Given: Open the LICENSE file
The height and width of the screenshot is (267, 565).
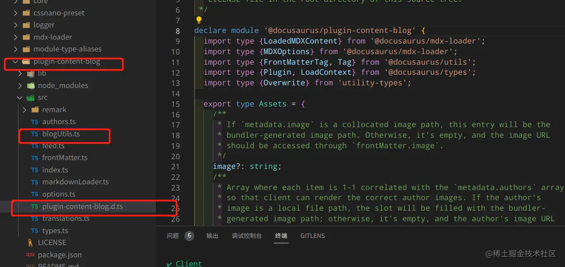Looking at the screenshot, I should [52, 243].
